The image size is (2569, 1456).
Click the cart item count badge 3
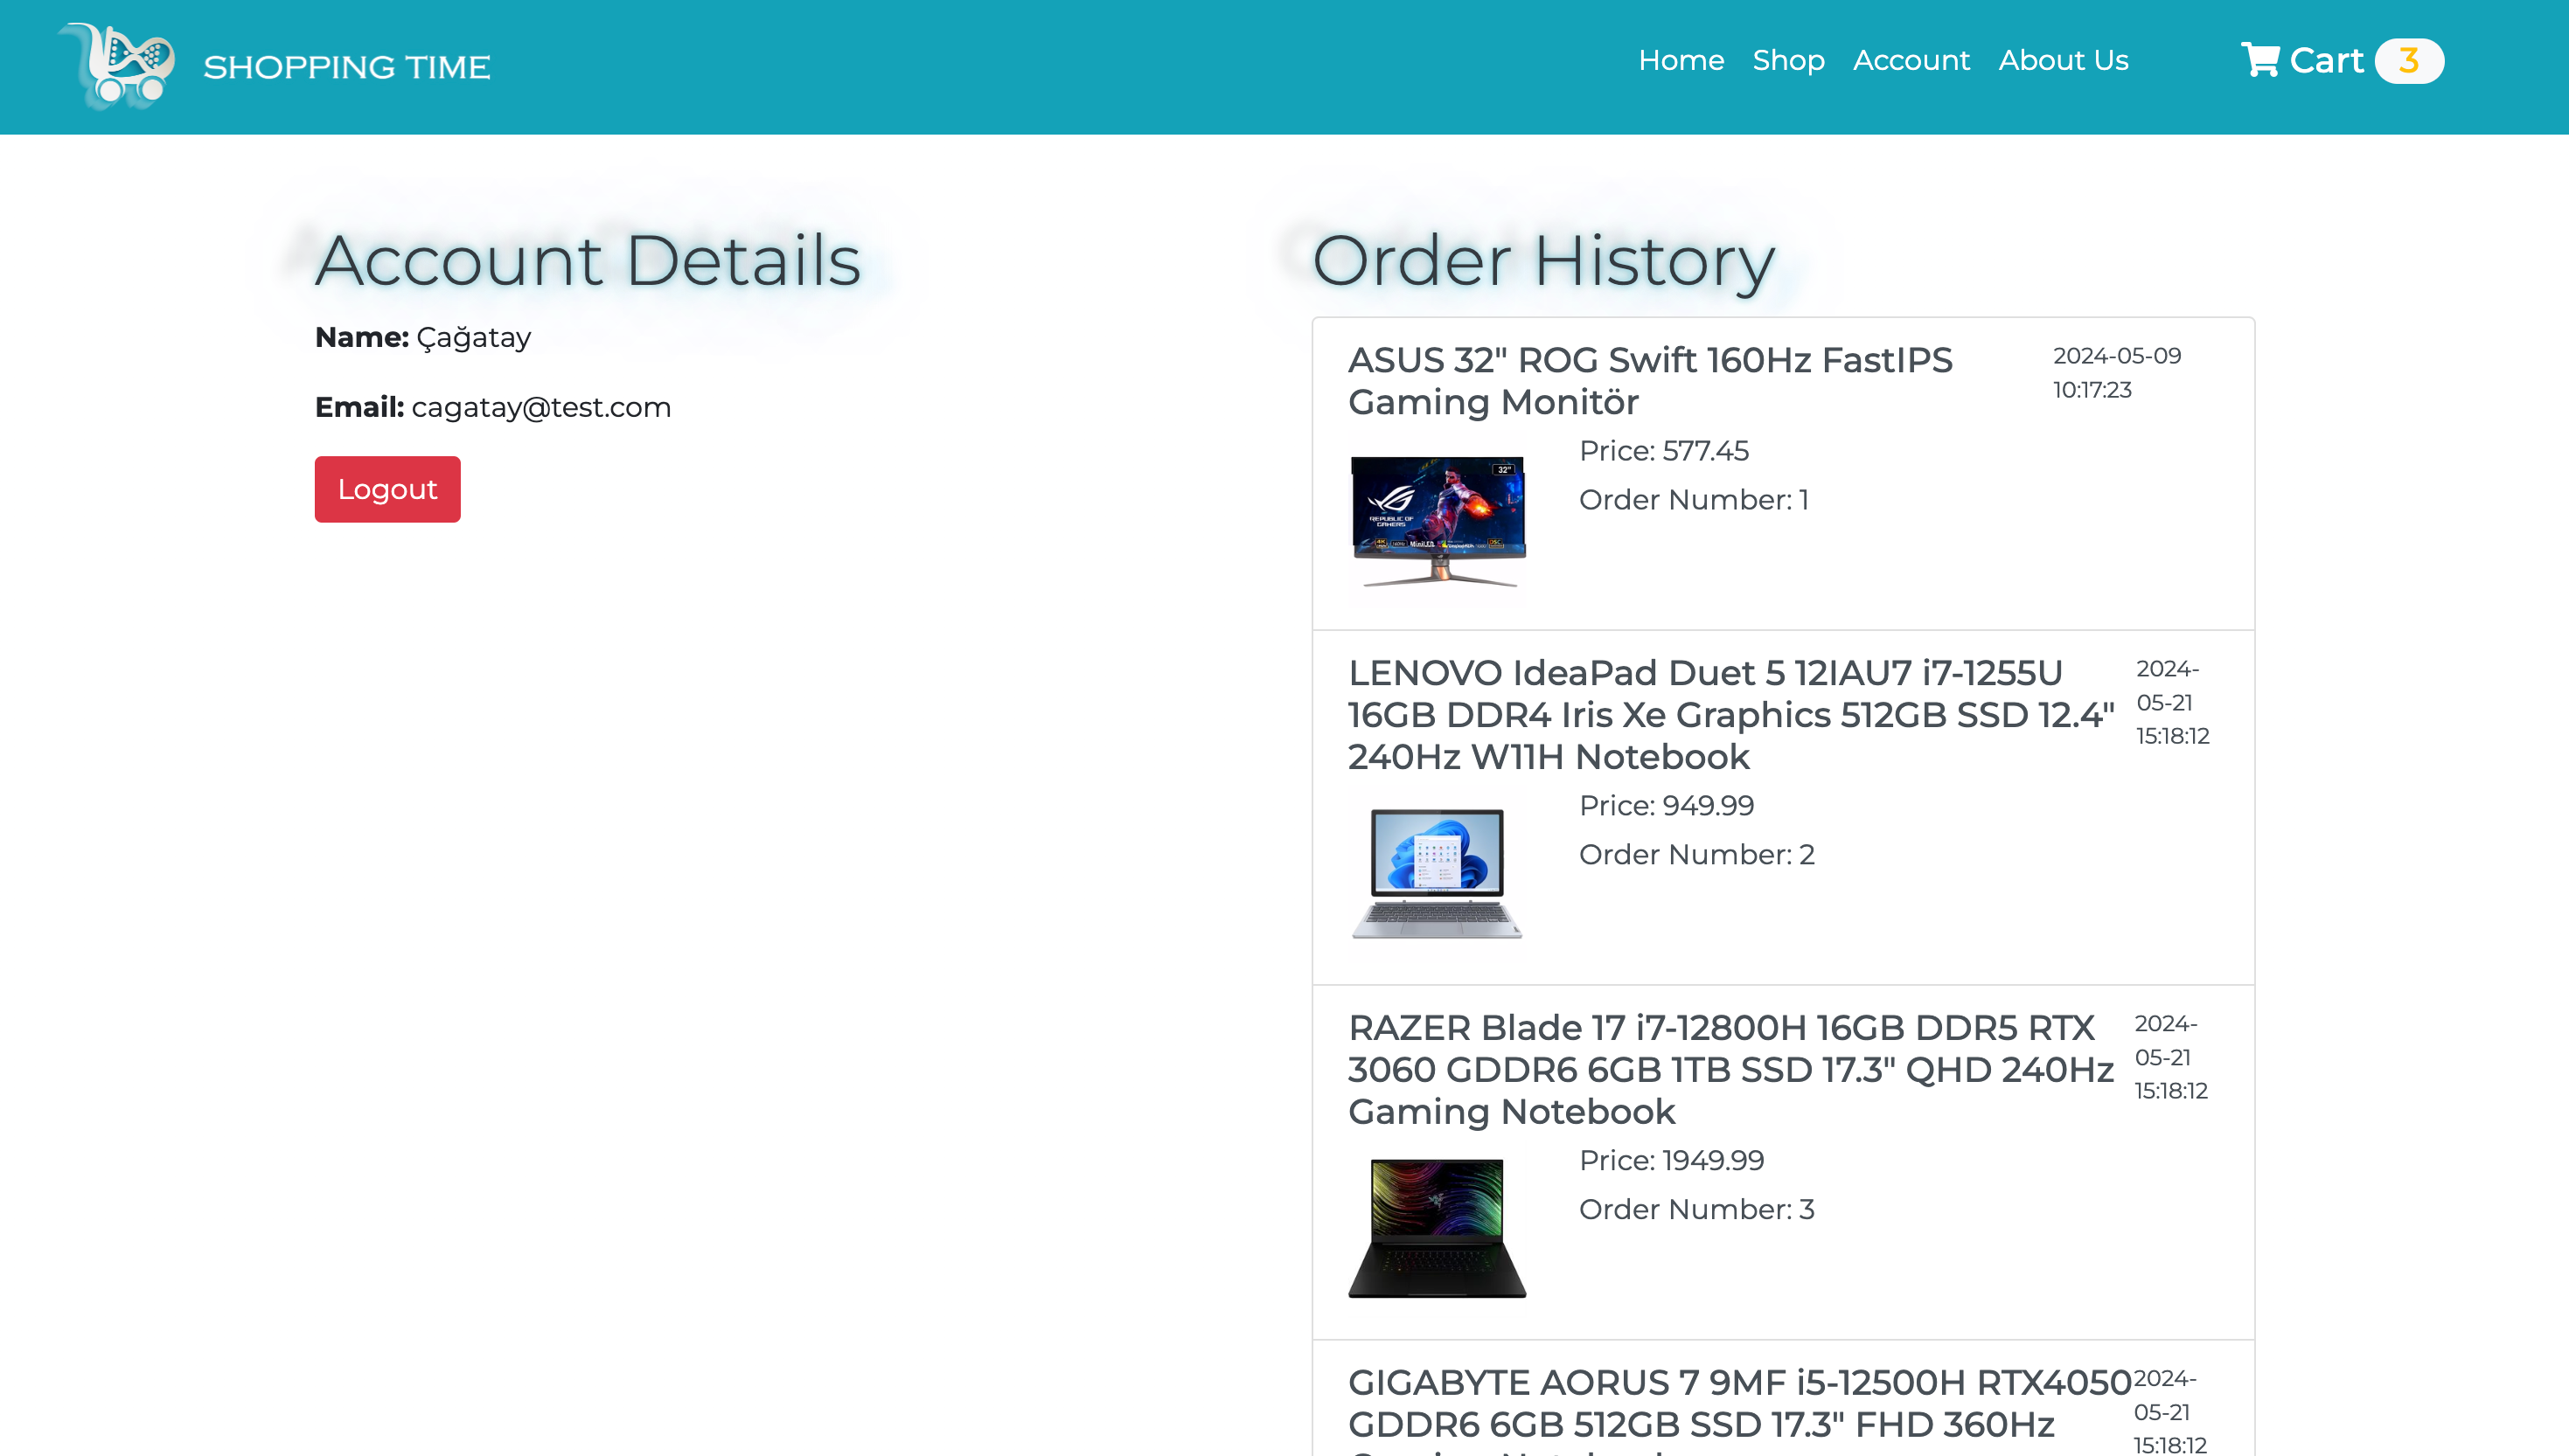click(x=2409, y=61)
